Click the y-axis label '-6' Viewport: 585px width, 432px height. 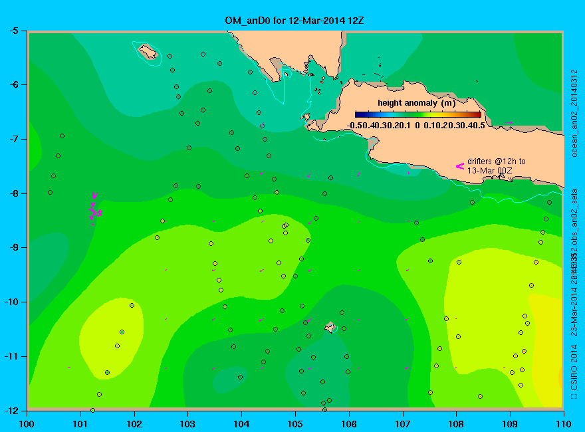13,84
